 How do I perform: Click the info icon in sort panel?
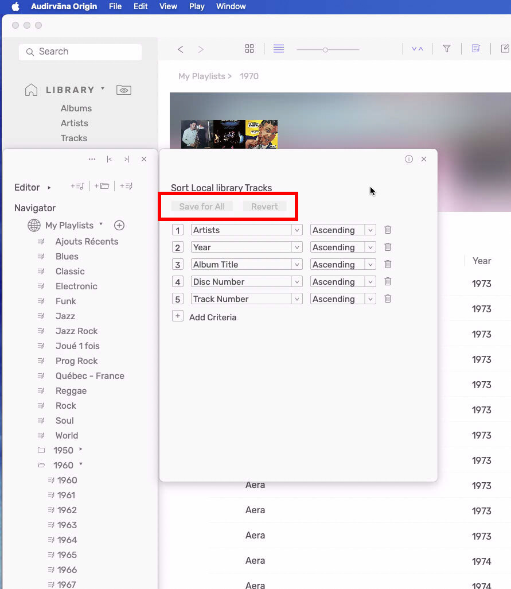(x=409, y=160)
